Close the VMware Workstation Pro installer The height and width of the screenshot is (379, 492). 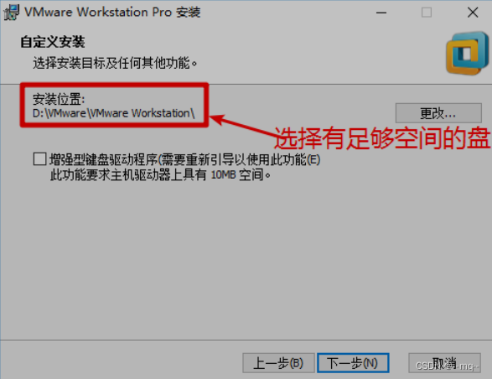473,13
